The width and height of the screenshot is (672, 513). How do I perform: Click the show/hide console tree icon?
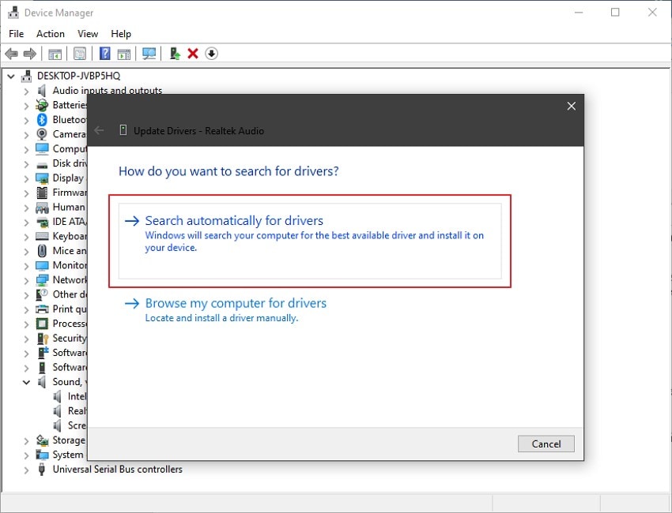pos(55,54)
